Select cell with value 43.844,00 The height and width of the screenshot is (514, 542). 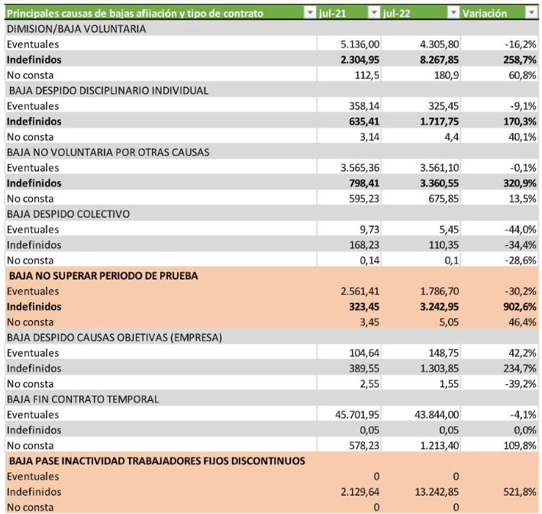coord(421,415)
